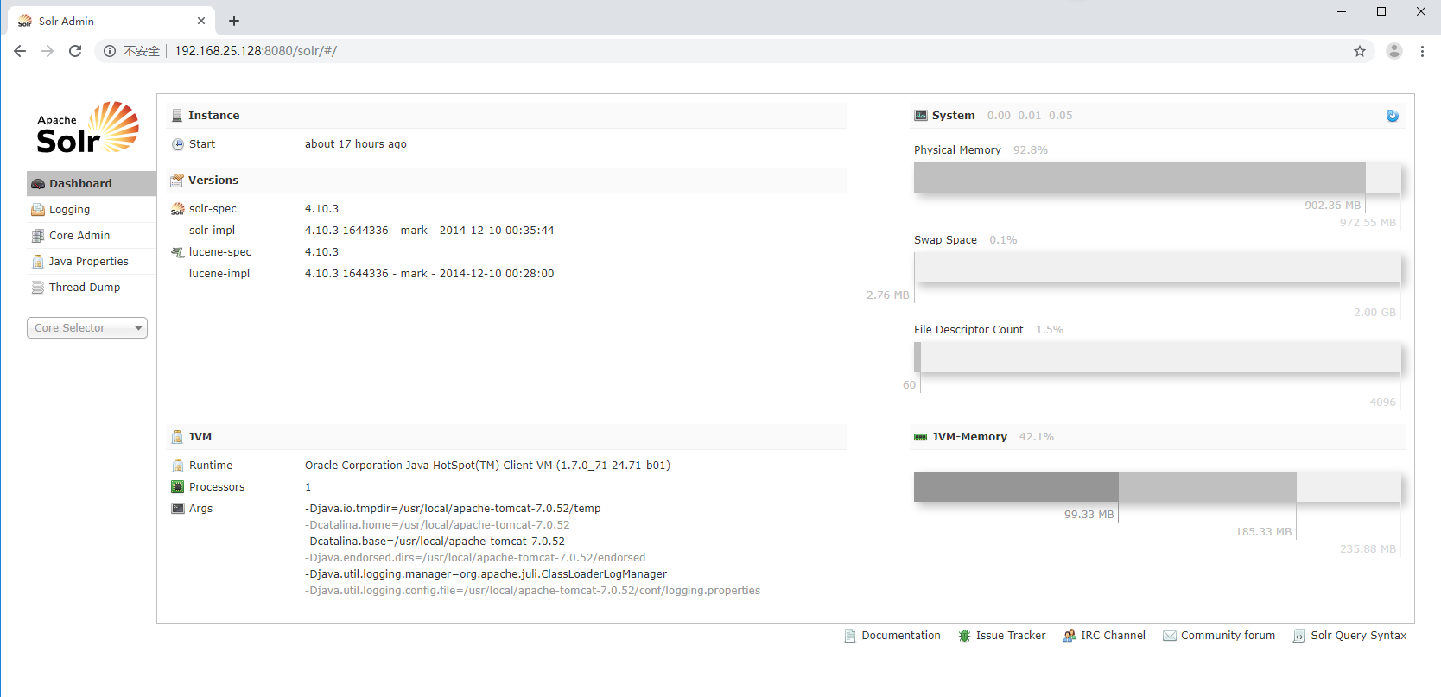Click the lucene-impl version text
This screenshot has width=1441, height=697.
click(x=429, y=274)
